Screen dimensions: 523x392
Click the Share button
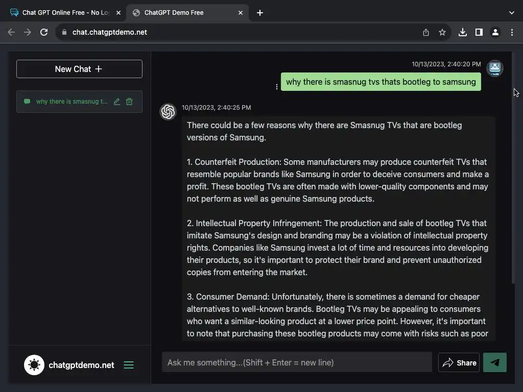459,362
